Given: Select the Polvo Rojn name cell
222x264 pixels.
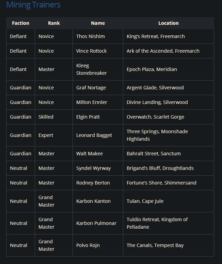Looking at the screenshot, I should pos(88,245).
